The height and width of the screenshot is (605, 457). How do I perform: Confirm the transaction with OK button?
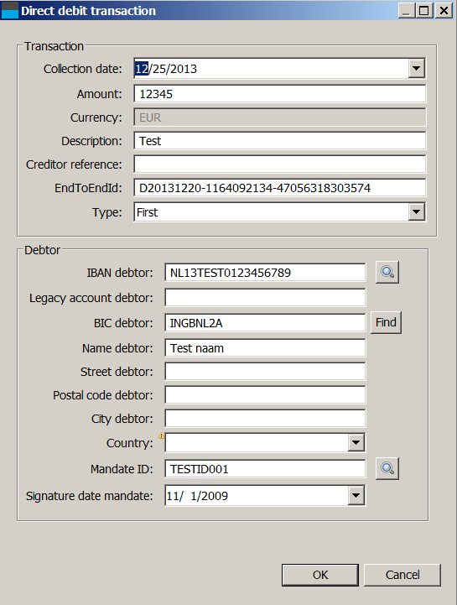pyautogui.click(x=320, y=575)
